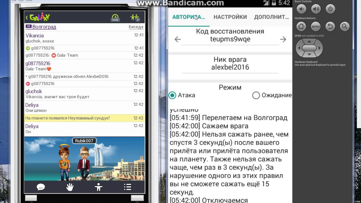Click the 'Сажаем врага' log line
This screenshot has height=203, width=361.
pos(209,126)
